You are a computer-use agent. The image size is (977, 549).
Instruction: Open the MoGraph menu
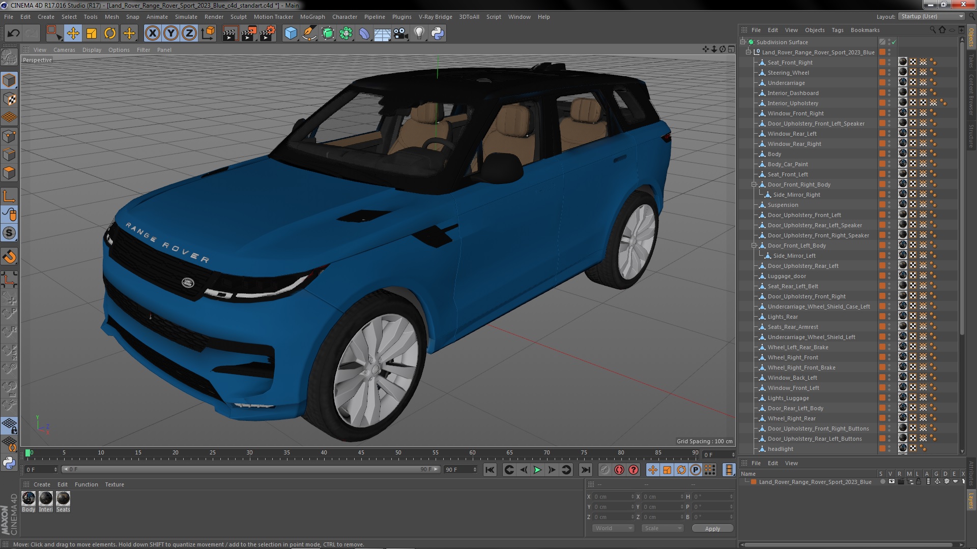click(312, 17)
